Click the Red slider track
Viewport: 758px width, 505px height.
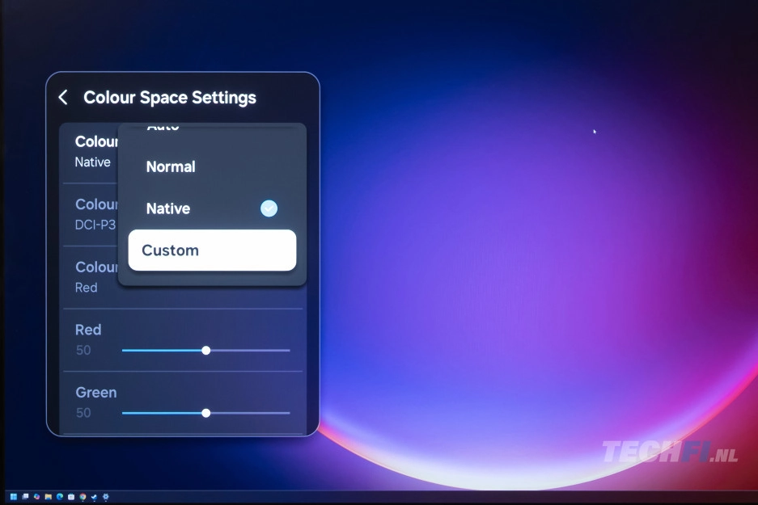click(206, 351)
